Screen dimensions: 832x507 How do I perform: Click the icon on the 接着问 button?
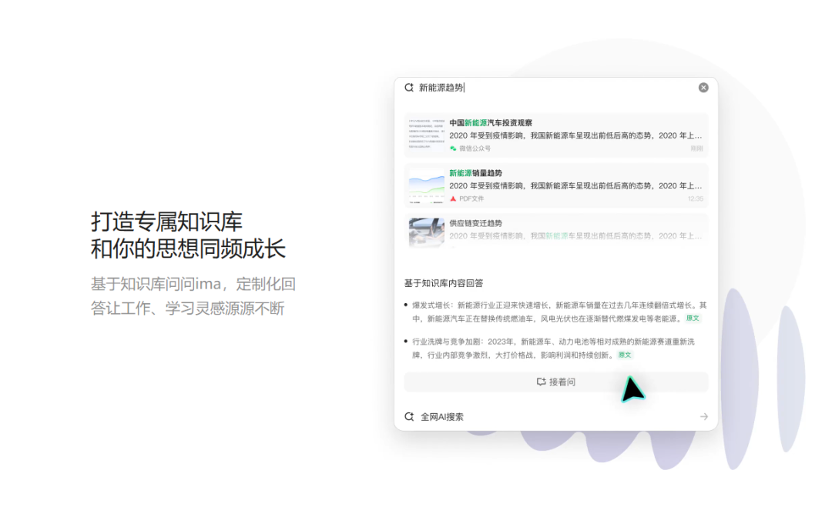click(541, 382)
